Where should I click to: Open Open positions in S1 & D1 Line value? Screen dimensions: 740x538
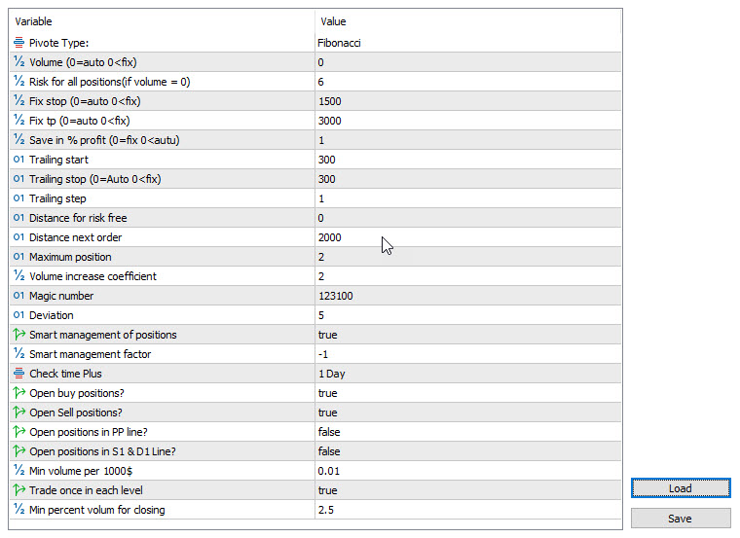pos(328,451)
